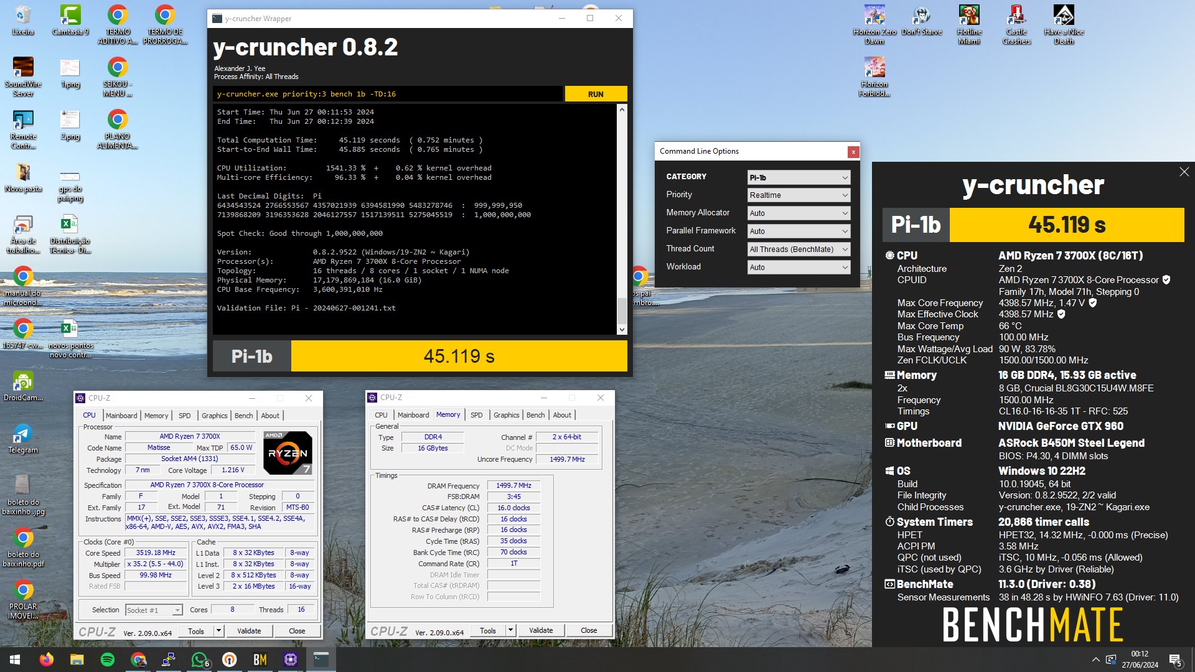Open the Remote Control desktop shortcut

pyautogui.click(x=23, y=129)
